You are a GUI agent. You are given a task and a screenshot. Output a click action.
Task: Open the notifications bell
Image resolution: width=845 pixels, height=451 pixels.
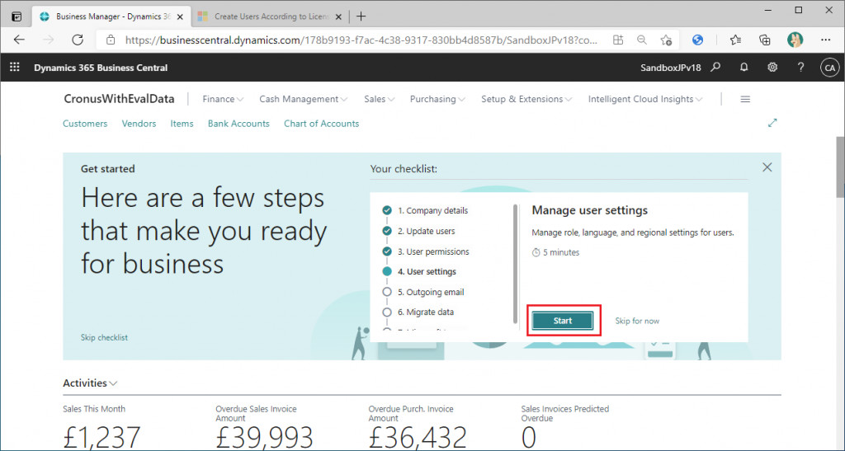(744, 68)
